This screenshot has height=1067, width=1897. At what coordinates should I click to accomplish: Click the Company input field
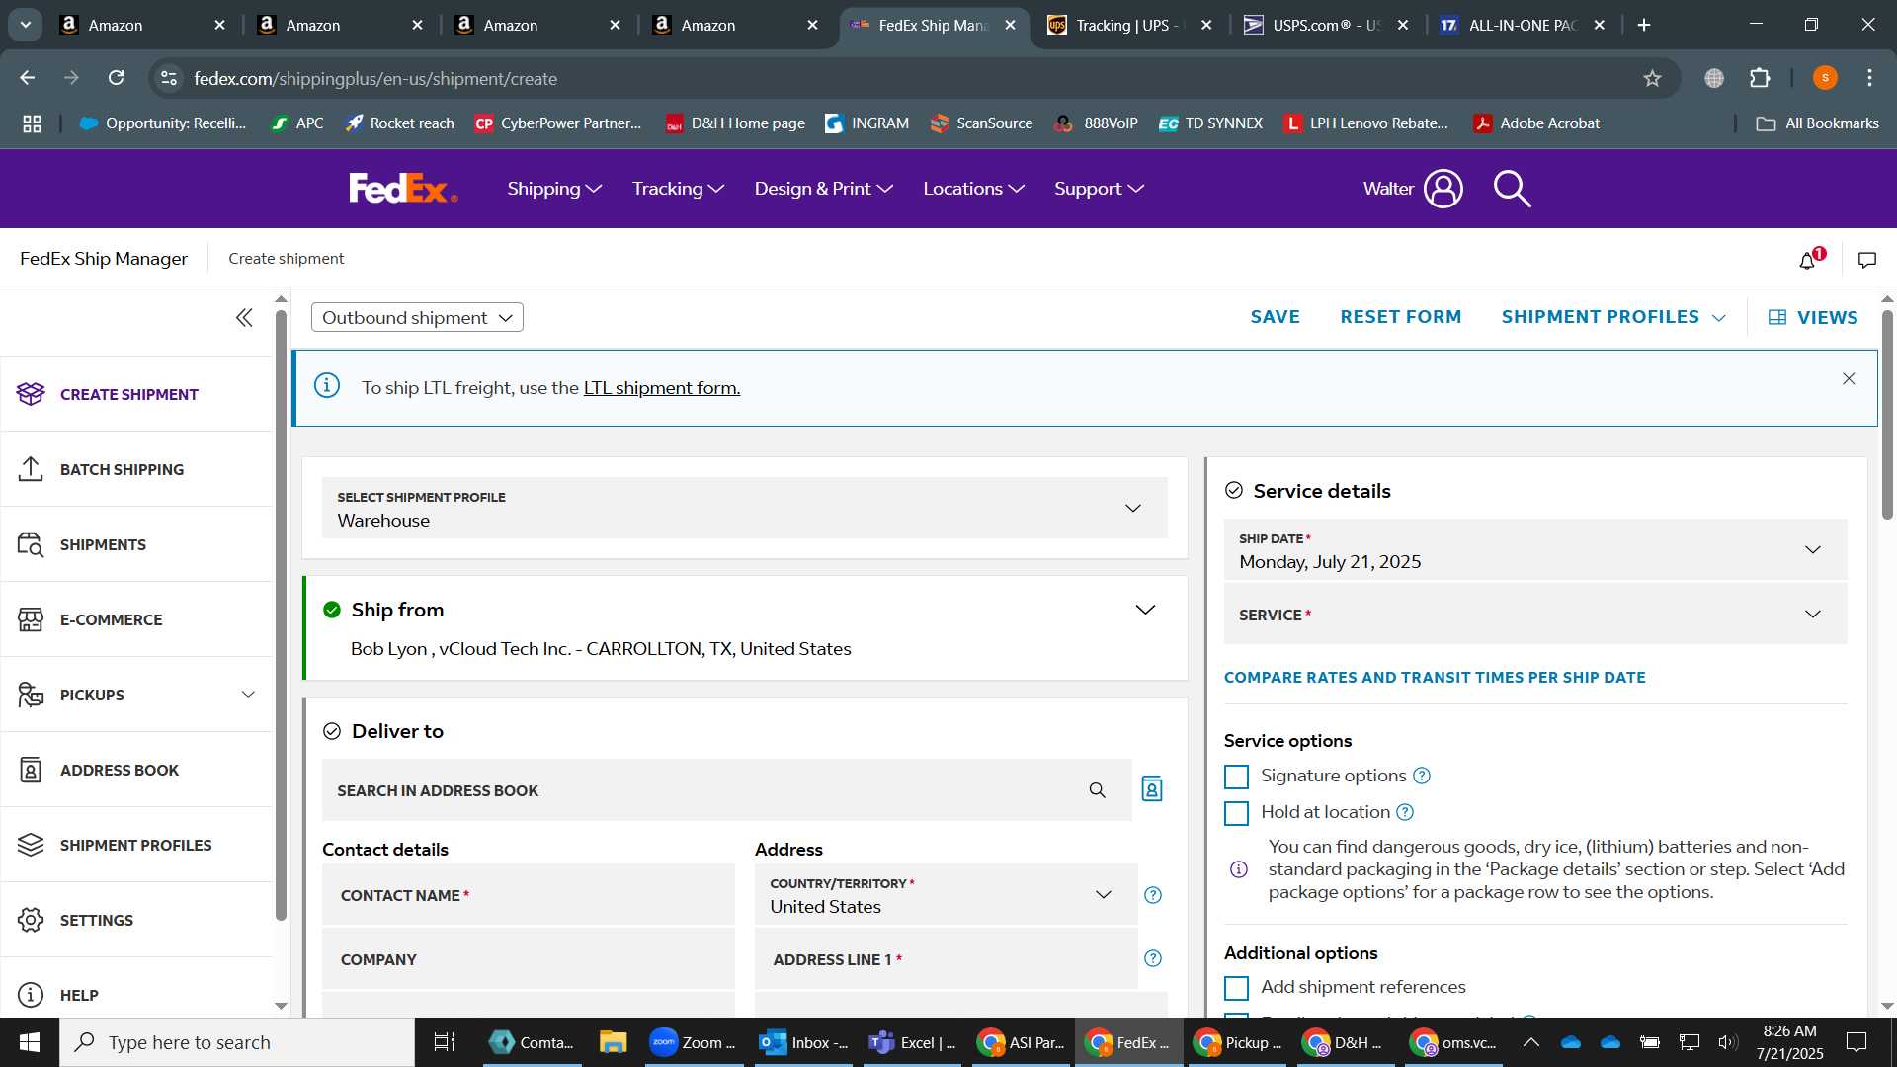[x=529, y=959]
